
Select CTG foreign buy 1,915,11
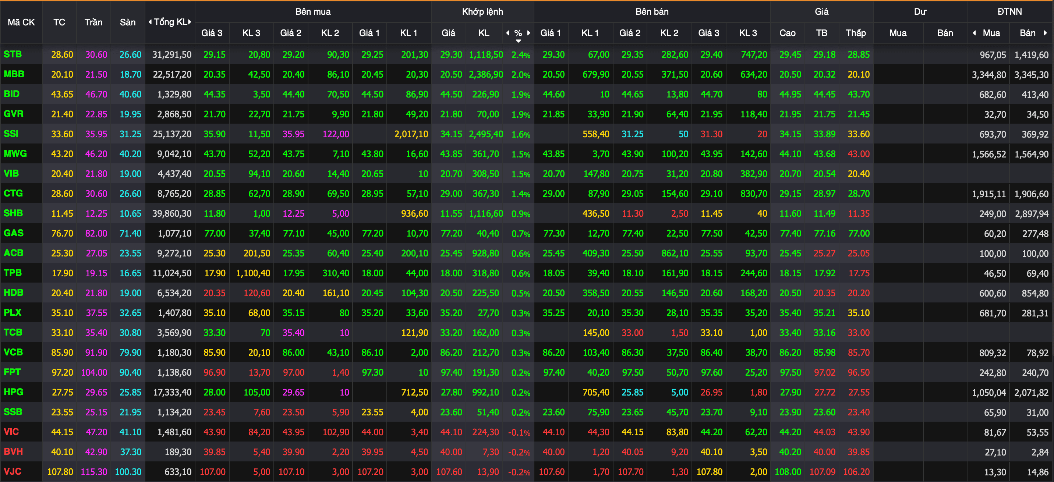click(x=989, y=194)
